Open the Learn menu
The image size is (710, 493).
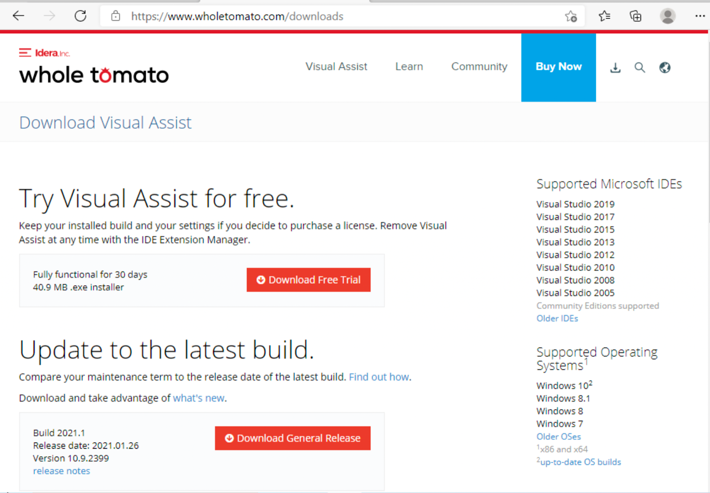pos(409,67)
